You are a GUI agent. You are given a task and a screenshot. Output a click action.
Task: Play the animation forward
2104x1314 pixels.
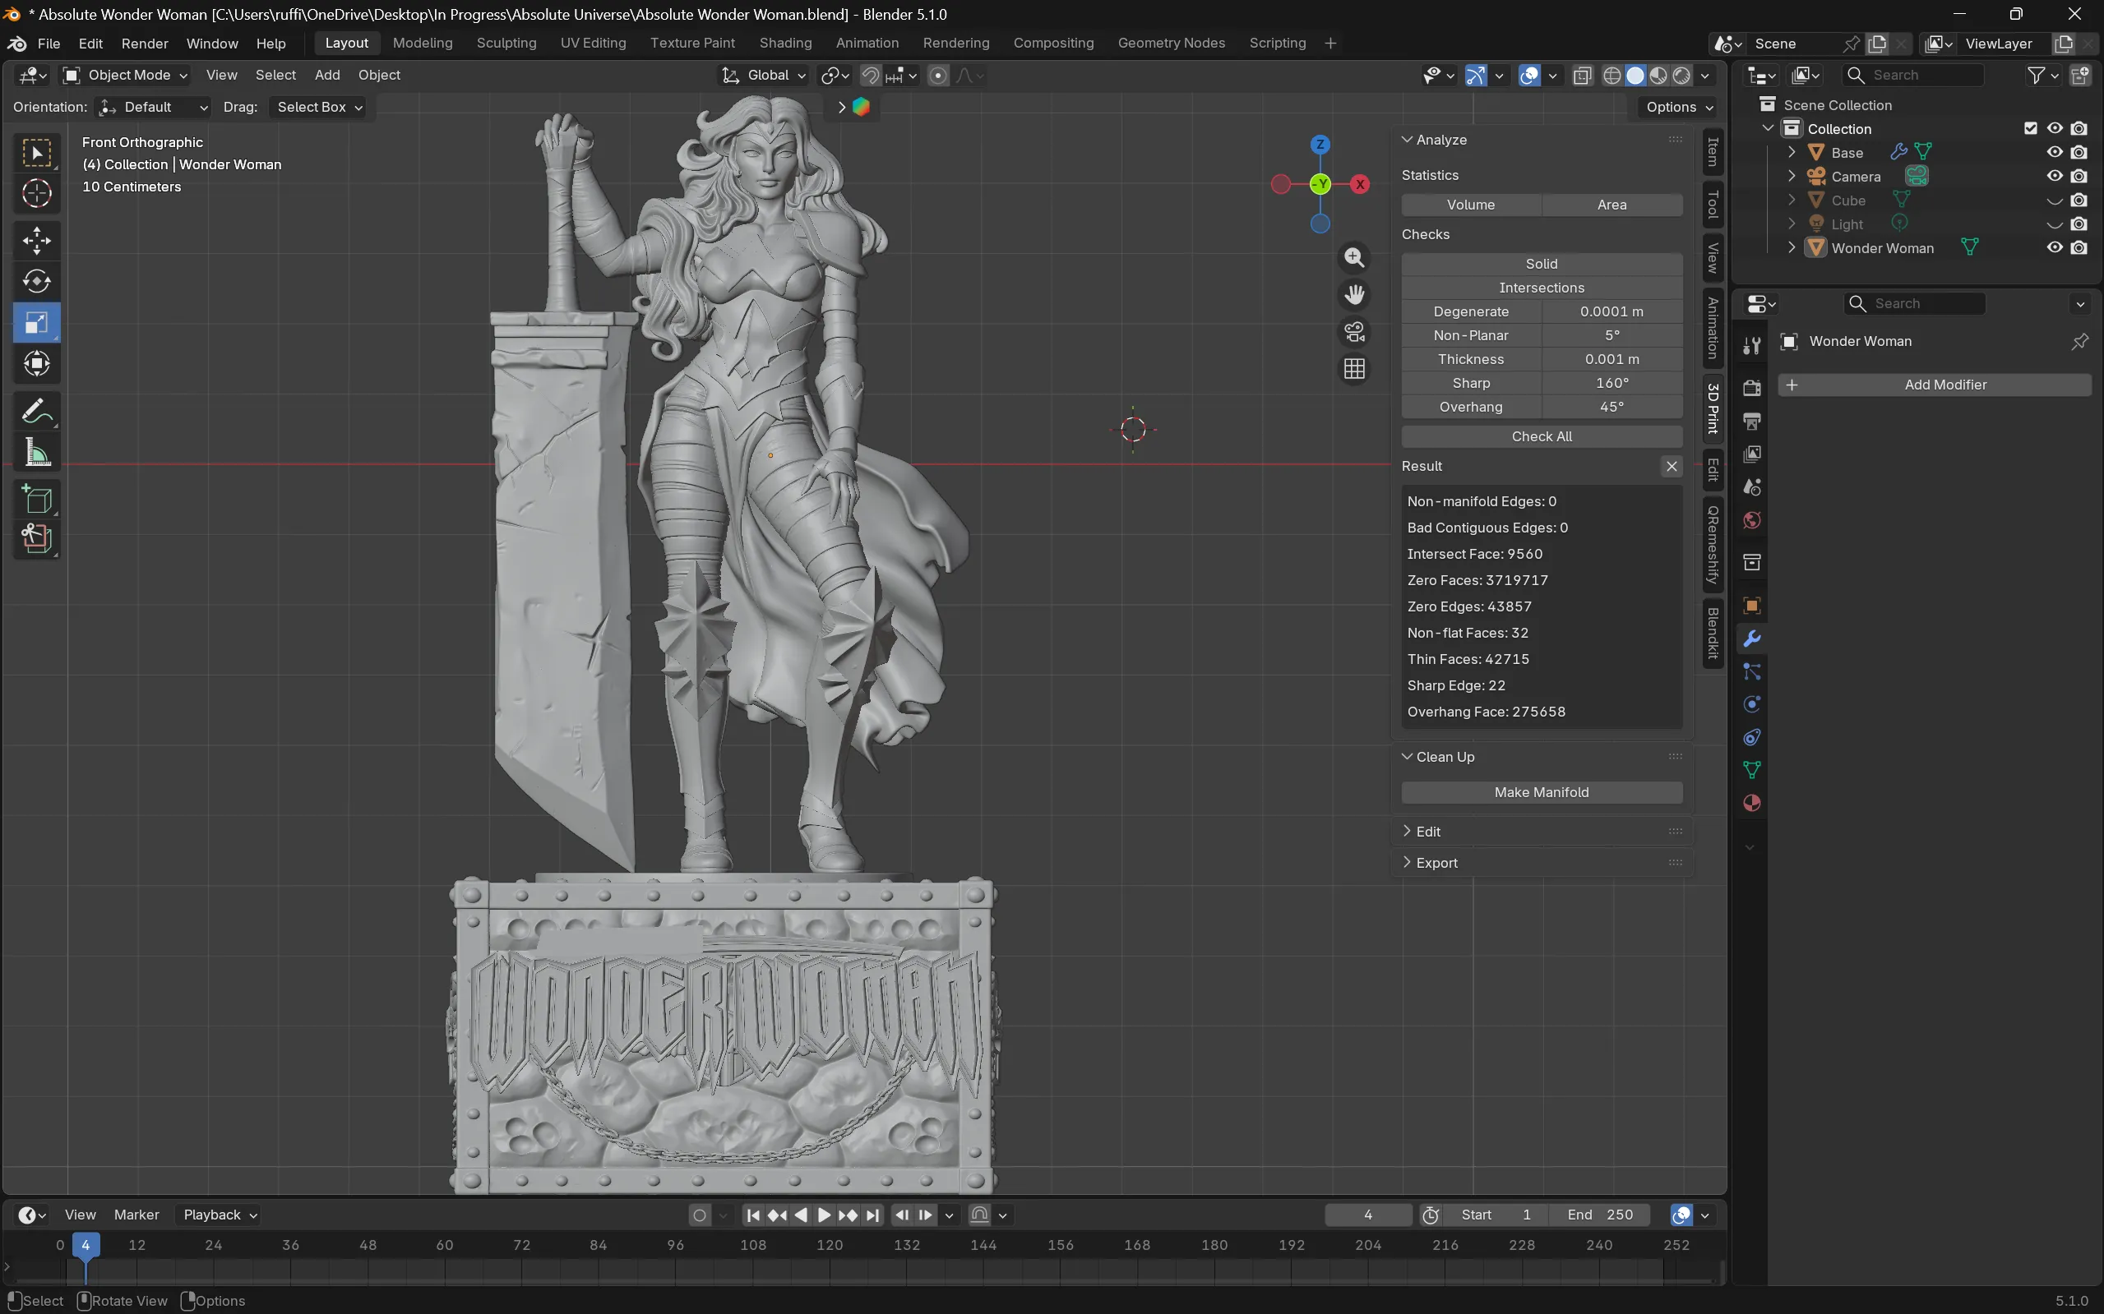(x=824, y=1215)
